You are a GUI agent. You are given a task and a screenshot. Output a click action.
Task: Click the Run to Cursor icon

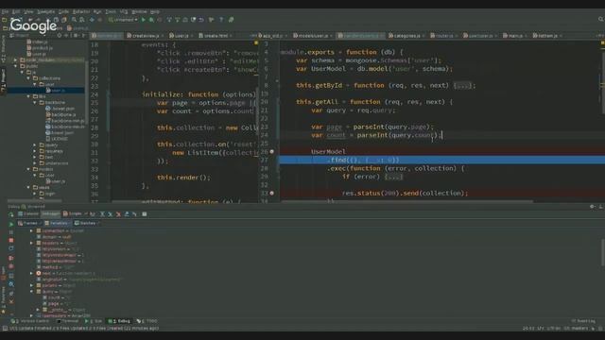point(134,214)
